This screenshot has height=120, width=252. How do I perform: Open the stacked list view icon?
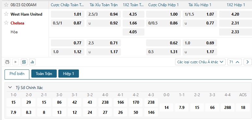[x=24, y=62]
